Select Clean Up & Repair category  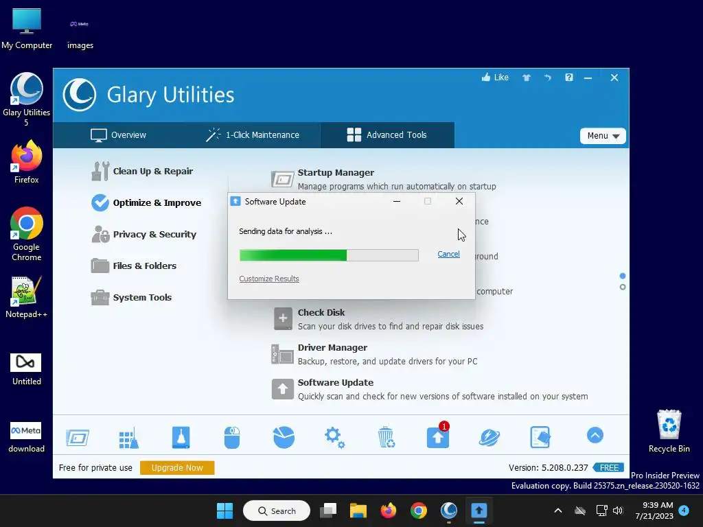click(x=142, y=171)
